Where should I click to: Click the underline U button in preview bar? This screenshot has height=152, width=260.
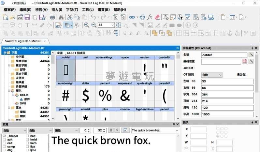(x=111, y=130)
